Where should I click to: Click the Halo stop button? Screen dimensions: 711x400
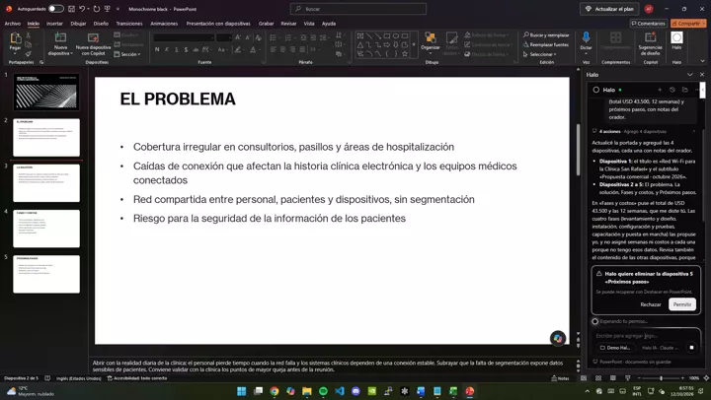(x=691, y=348)
